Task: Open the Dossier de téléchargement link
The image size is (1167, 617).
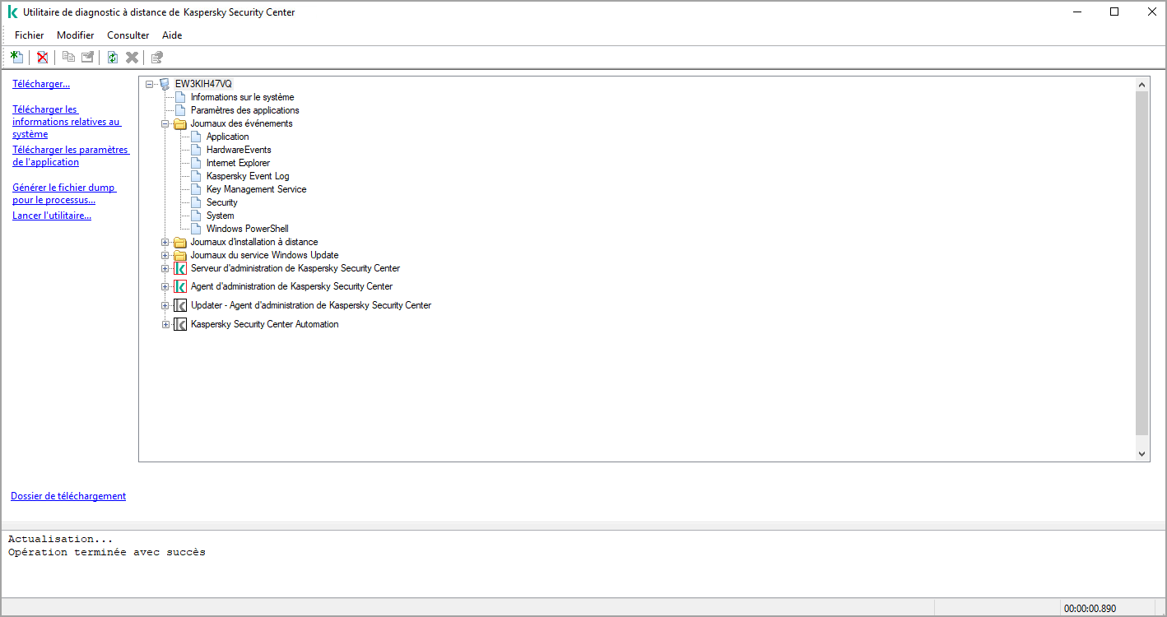Action: (x=68, y=496)
